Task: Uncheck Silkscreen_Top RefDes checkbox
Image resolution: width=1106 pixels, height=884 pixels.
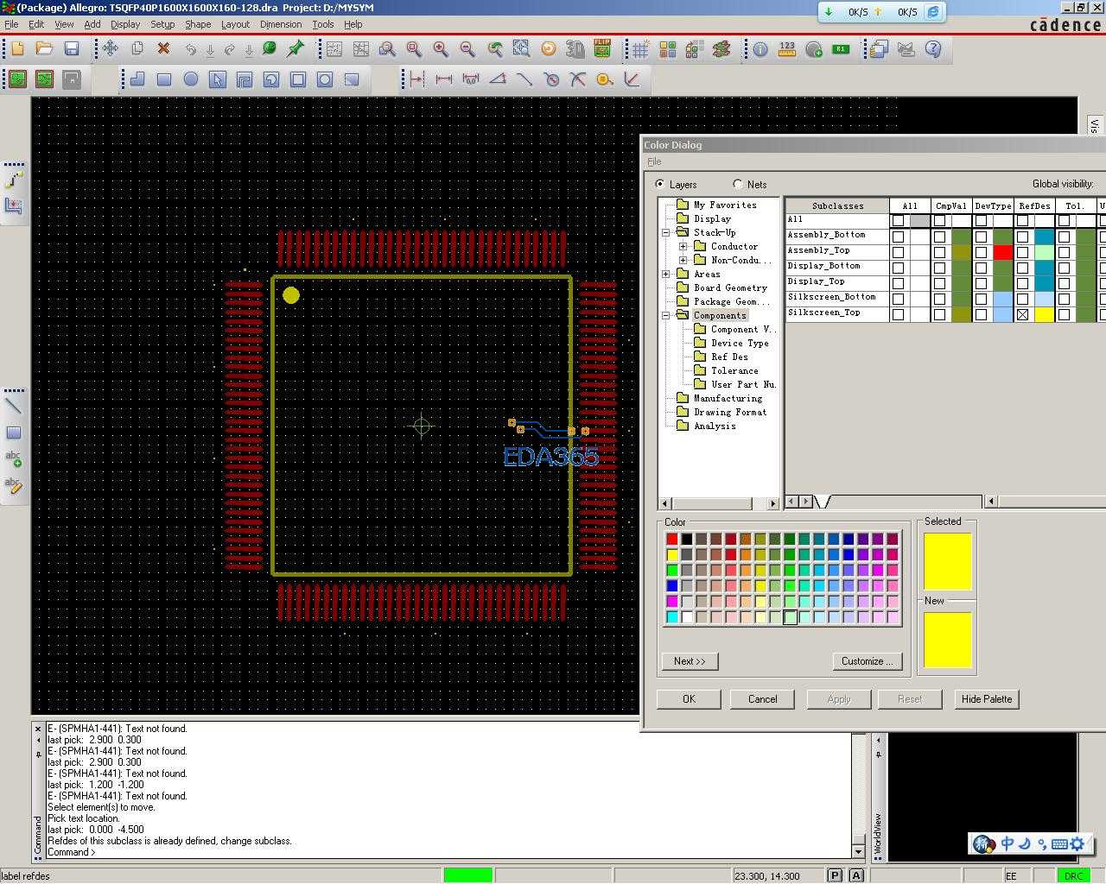Action: point(1023,315)
